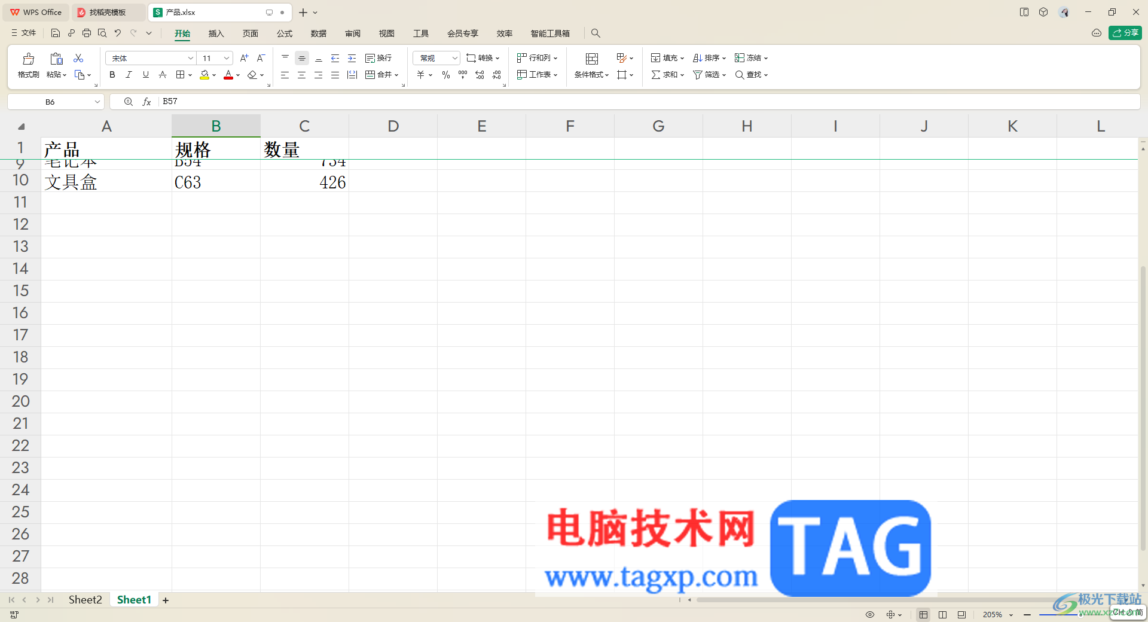Click the save file icon
This screenshot has width=1148, height=622.
click(56, 33)
